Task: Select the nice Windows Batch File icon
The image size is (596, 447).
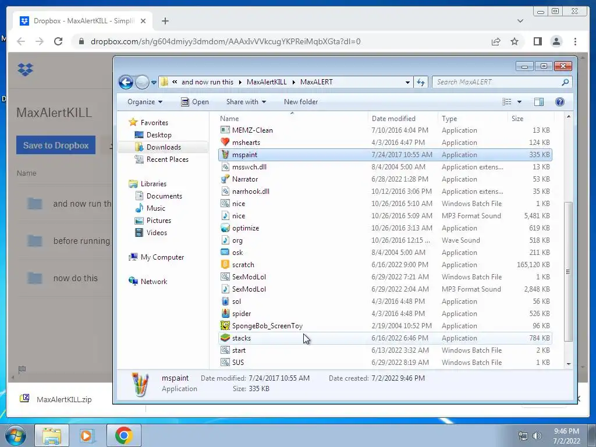Action: coord(225,203)
